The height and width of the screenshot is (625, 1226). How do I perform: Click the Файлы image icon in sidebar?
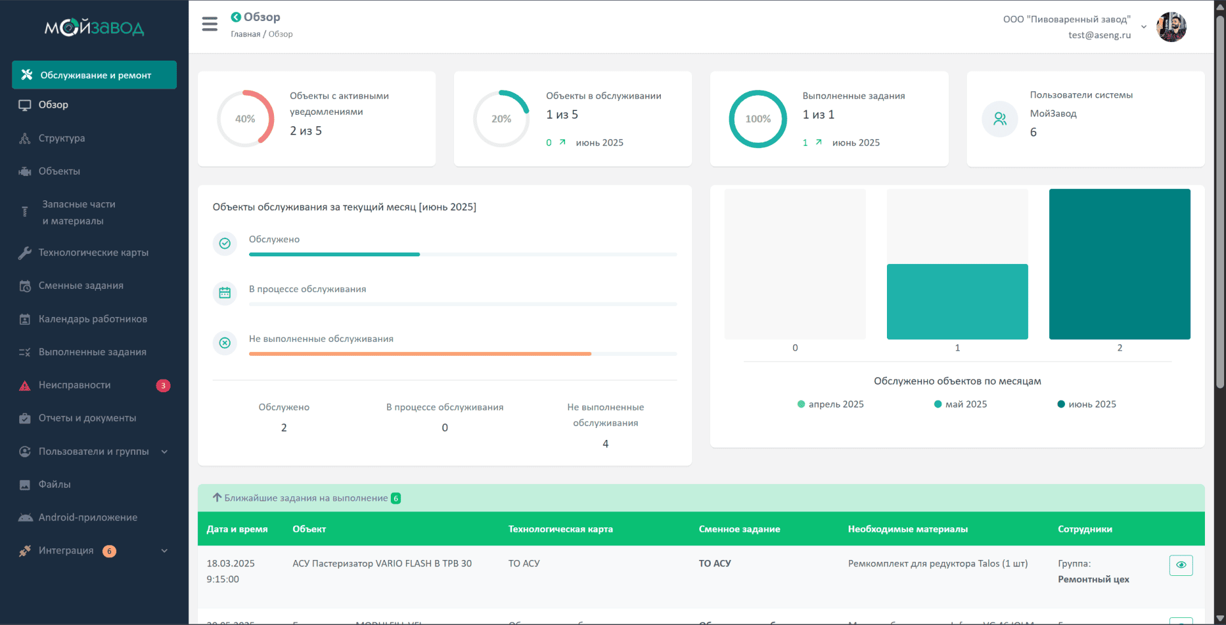tap(25, 485)
